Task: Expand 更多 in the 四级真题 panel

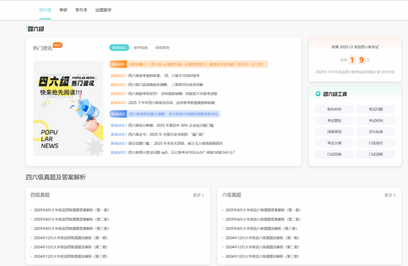Action: (198, 195)
